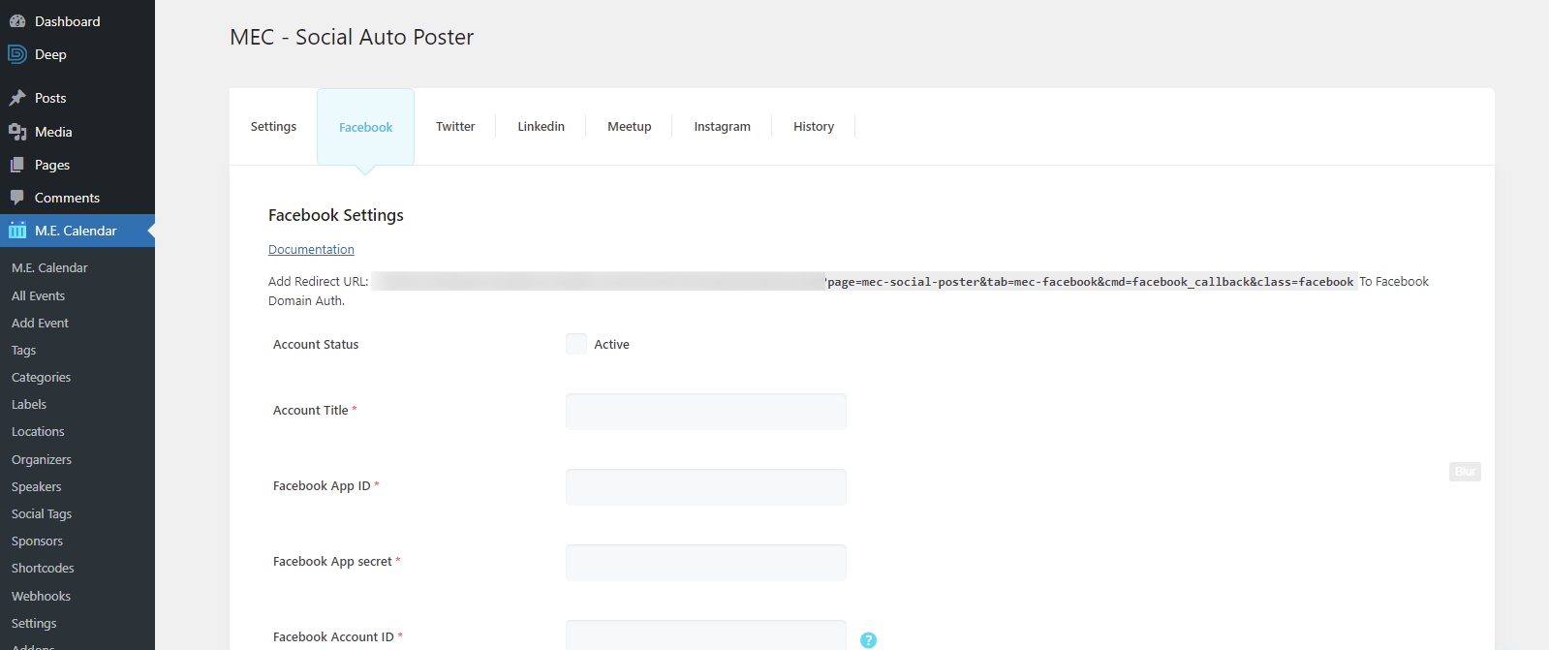The width and height of the screenshot is (1549, 650).
Task: Open the Settings tab of Social Auto Poster
Action: point(273,127)
